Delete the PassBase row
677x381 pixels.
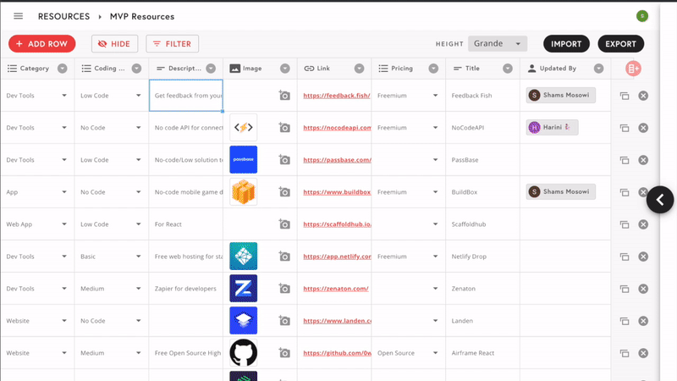643,160
